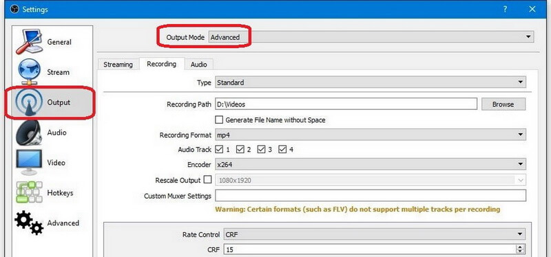
Task: Switch to the Streaming tab
Action: [x=118, y=65]
